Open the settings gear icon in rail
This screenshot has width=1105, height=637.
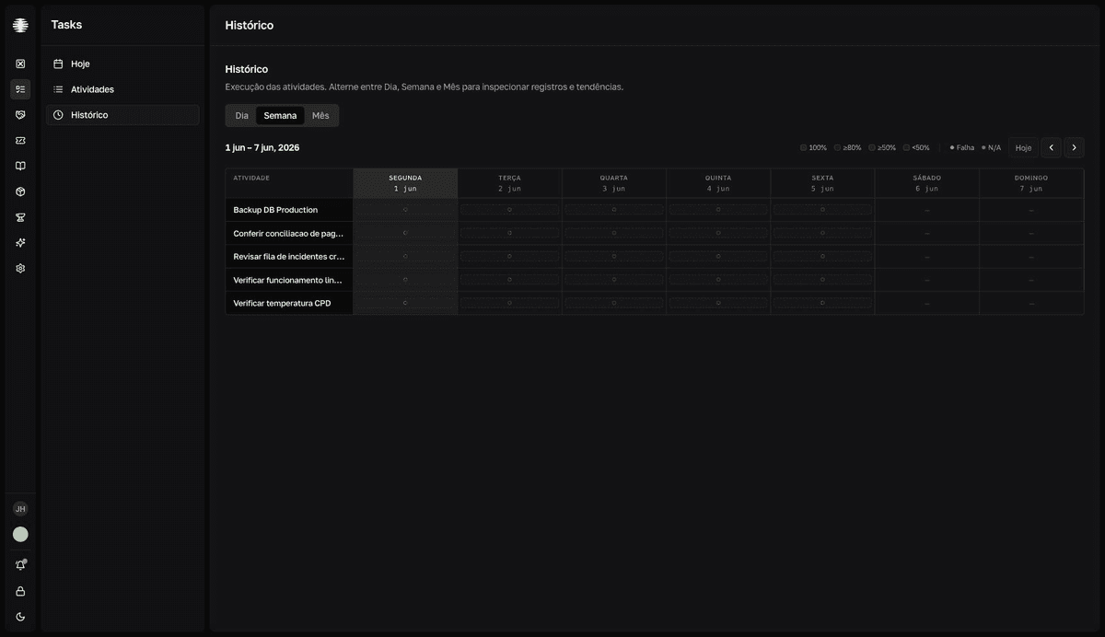pyautogui.click(x=20, y=268)
